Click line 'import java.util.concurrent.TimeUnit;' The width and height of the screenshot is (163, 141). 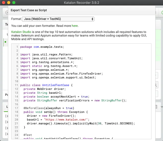pyautogui.click(x=51, y=58)
